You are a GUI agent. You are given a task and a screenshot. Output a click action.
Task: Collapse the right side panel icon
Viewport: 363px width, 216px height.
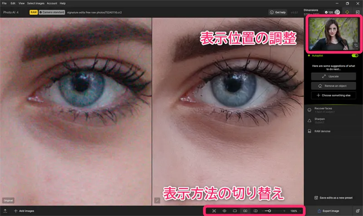click(358, 12)
